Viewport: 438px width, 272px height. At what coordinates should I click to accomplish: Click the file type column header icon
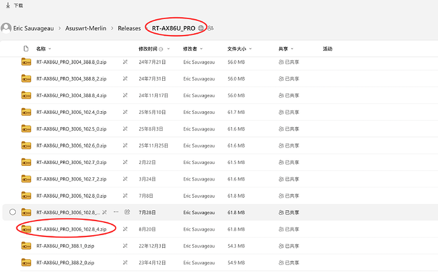tap(26, 49)
